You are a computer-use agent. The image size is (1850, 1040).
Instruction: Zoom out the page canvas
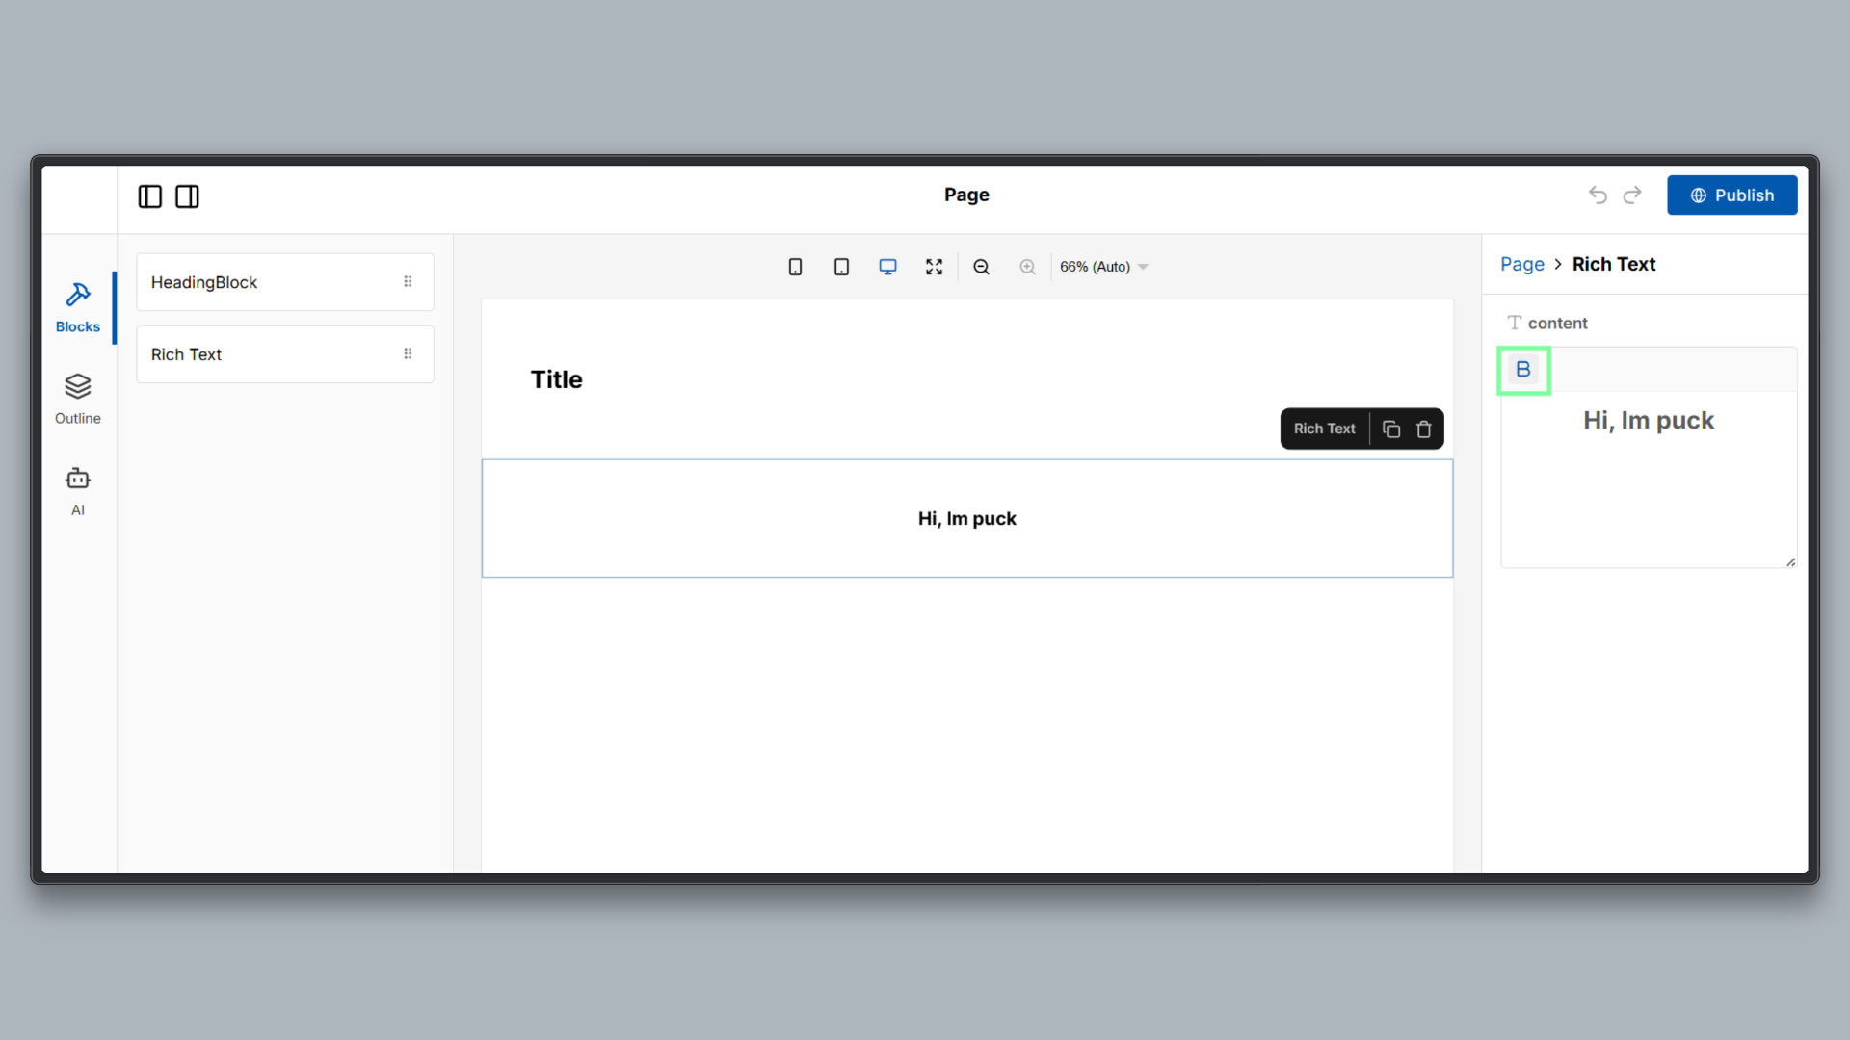pos(981,267)
